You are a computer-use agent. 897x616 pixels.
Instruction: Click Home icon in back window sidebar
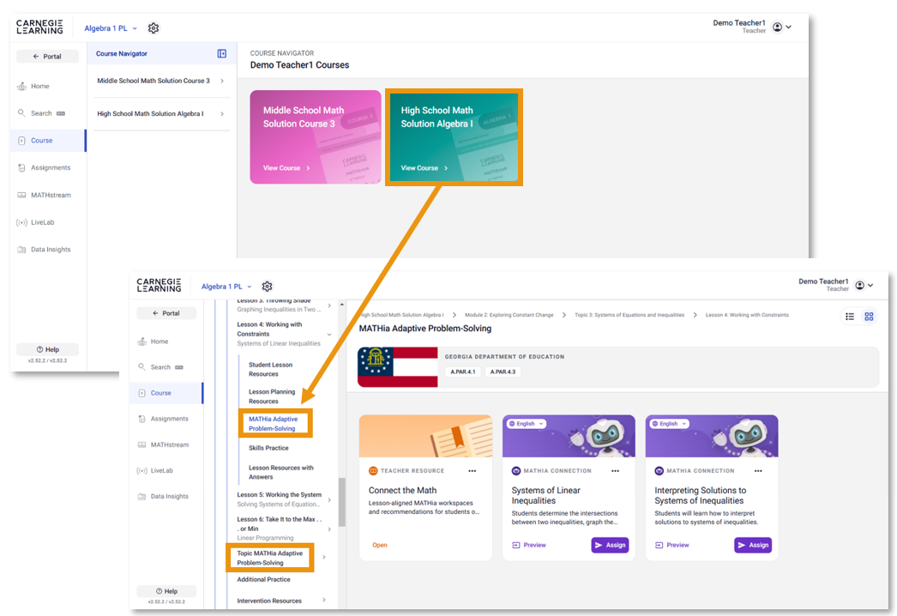tap(21, 87)
